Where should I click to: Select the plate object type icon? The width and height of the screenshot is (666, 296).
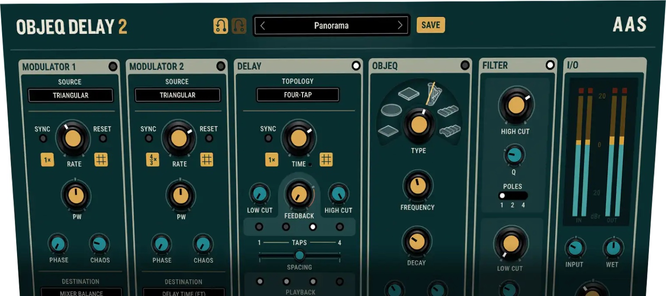408,93
